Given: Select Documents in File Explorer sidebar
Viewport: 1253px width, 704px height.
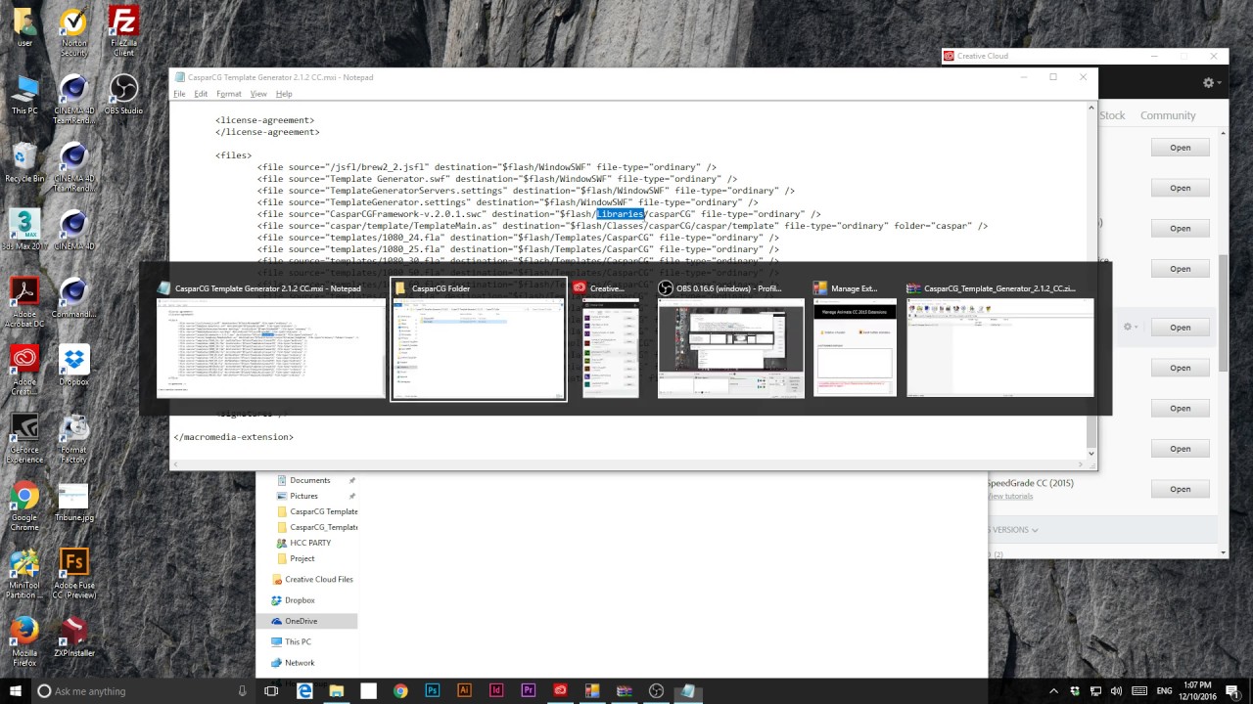Looking at the screenshot, I should click(309, 480).
